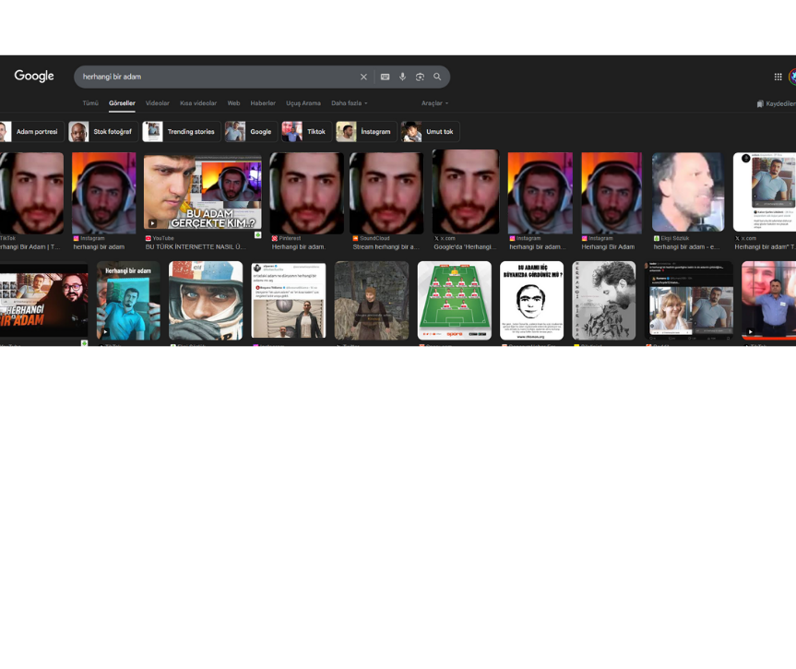Open BU TÜRK İNTERNETTE NASIL title link
Image resolution: width=796 pixels, height=669 pixels.
(196, 247)
